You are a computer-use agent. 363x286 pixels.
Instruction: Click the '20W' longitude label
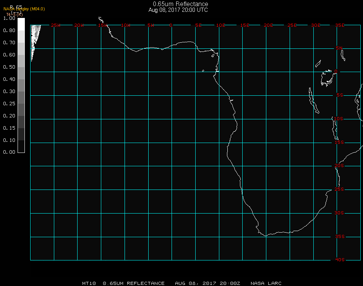click(79, 25)
